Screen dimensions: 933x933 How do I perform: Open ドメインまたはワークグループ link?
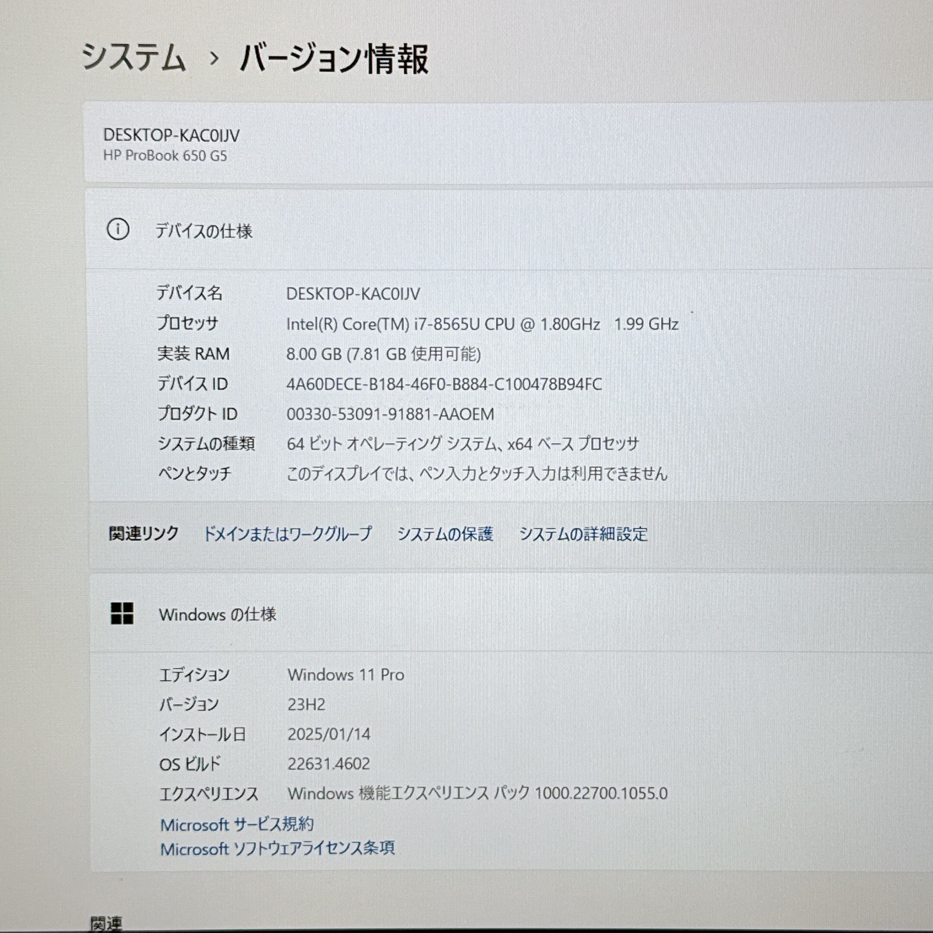point(287,533)
